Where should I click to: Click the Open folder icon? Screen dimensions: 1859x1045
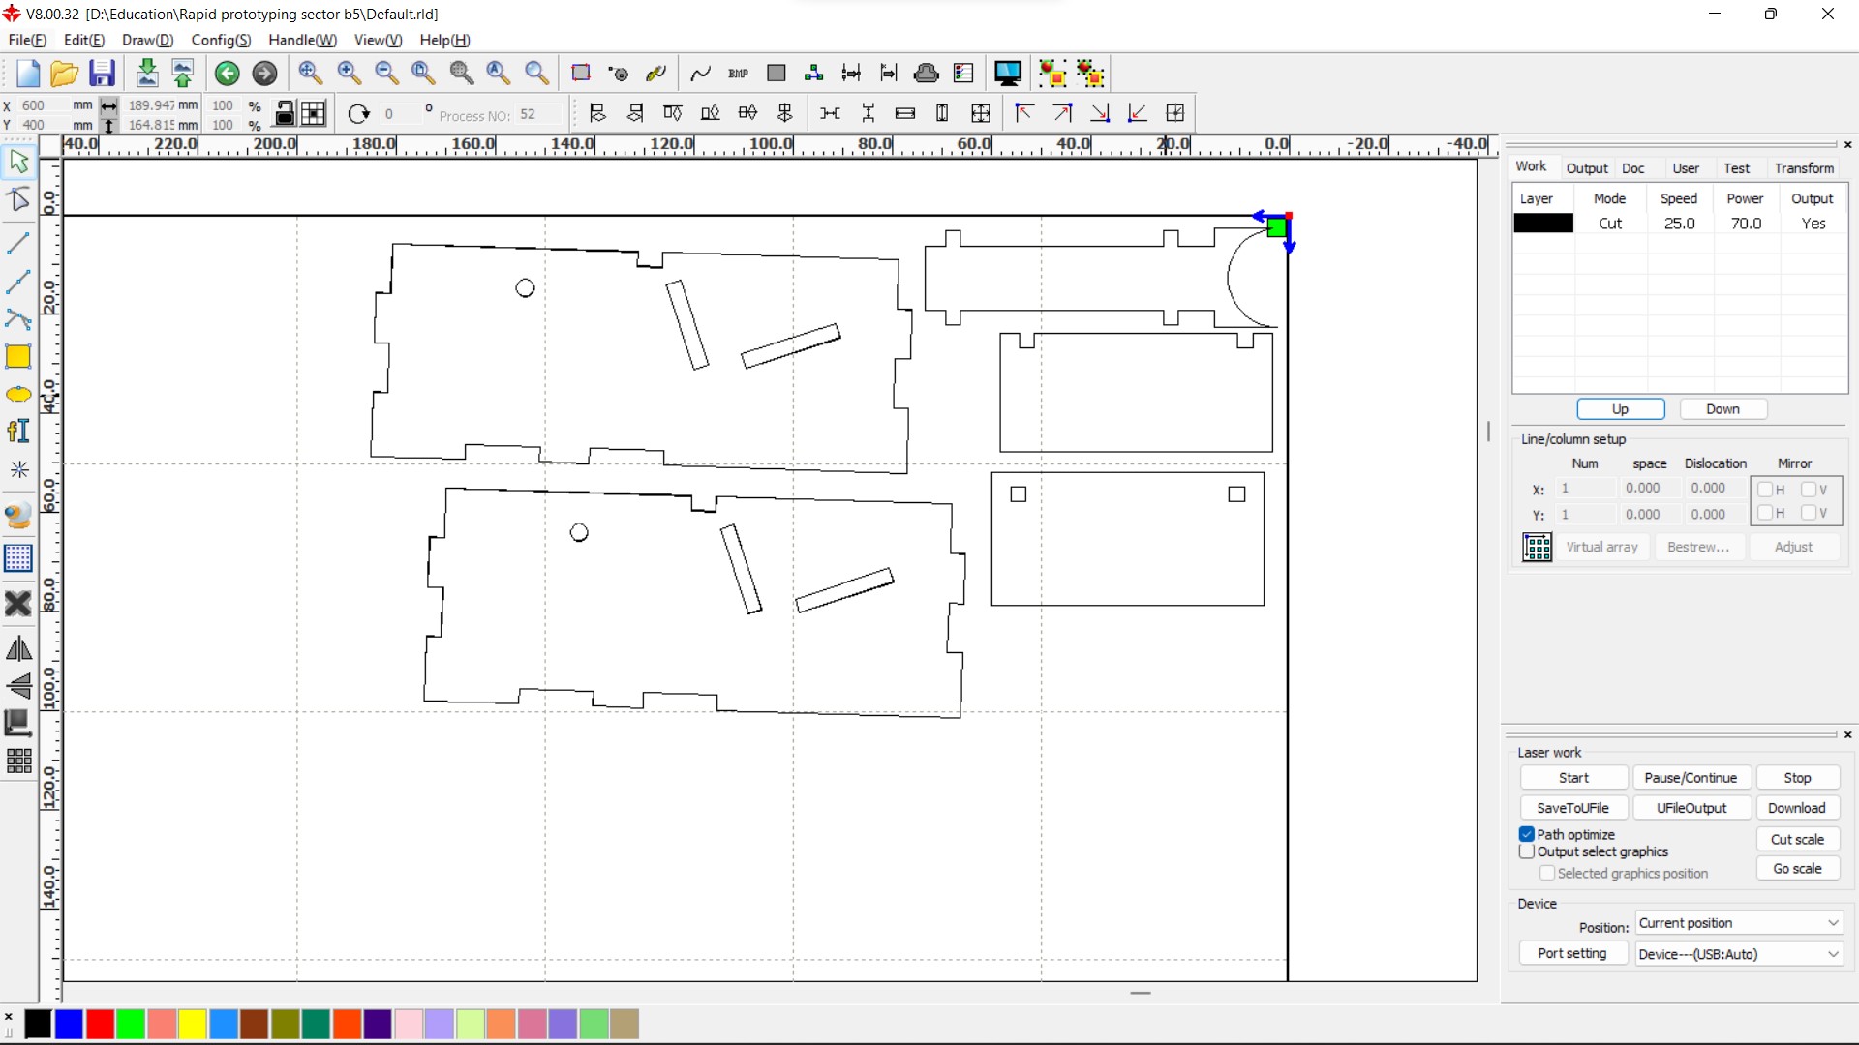tap(64, 74)
